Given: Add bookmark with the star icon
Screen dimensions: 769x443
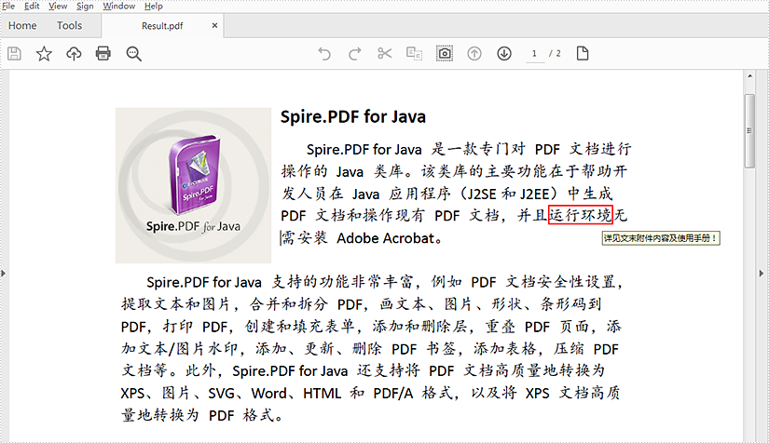Looking at the screenshot, I should (x=44, y=53).
